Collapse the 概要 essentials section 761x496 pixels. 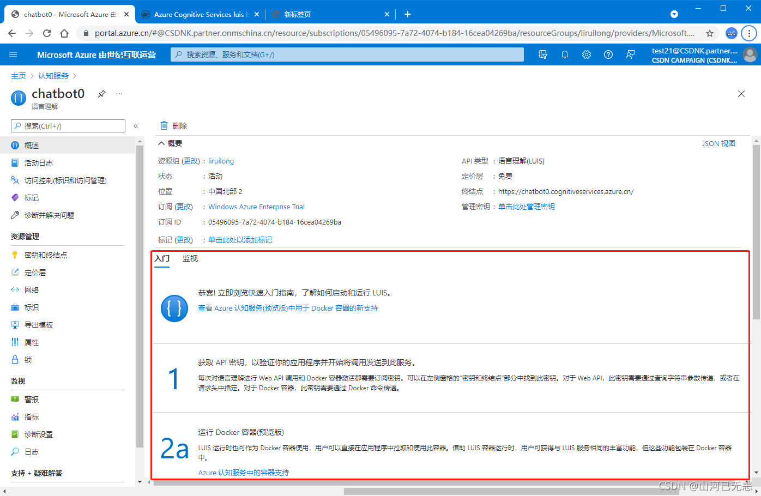161,143
